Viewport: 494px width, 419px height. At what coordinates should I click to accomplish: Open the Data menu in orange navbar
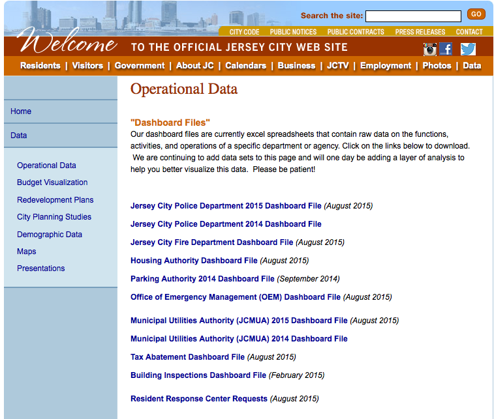pyautogui.click(x=472, y=65)
